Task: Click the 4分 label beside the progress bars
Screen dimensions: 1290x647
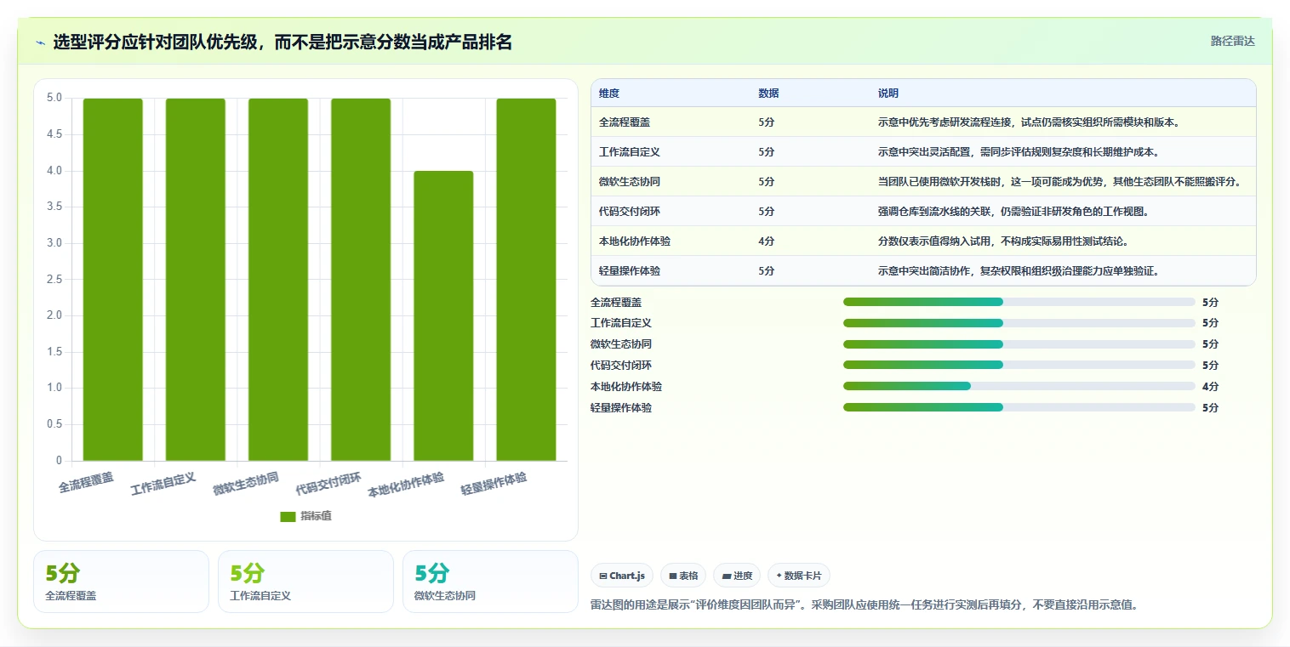Action: pyautogui.click(x=1210, y=386)
